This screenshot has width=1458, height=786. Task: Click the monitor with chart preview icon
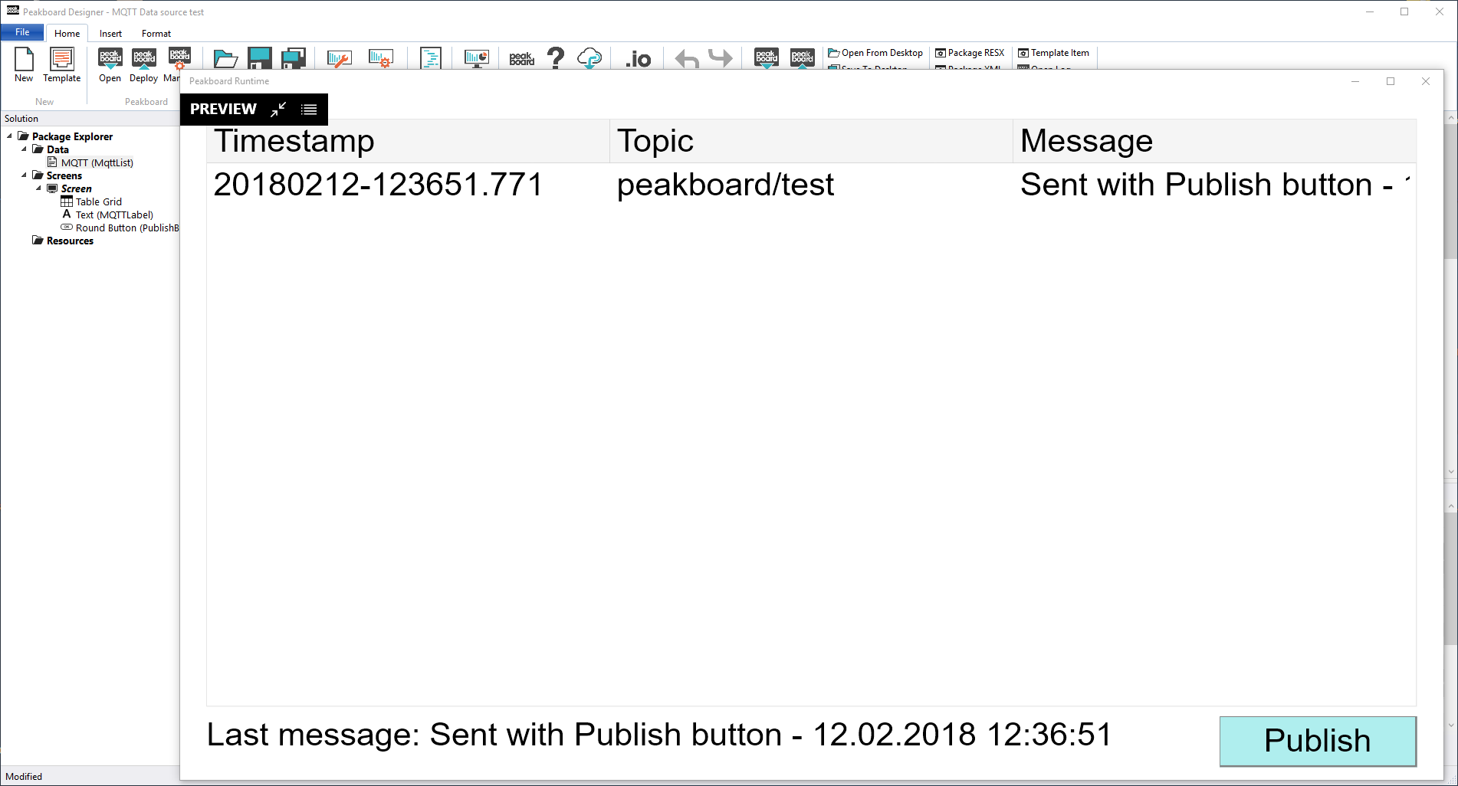pos(476,57)
